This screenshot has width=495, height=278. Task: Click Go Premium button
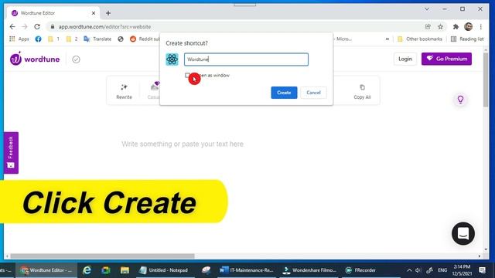click(x=446, y=59)
